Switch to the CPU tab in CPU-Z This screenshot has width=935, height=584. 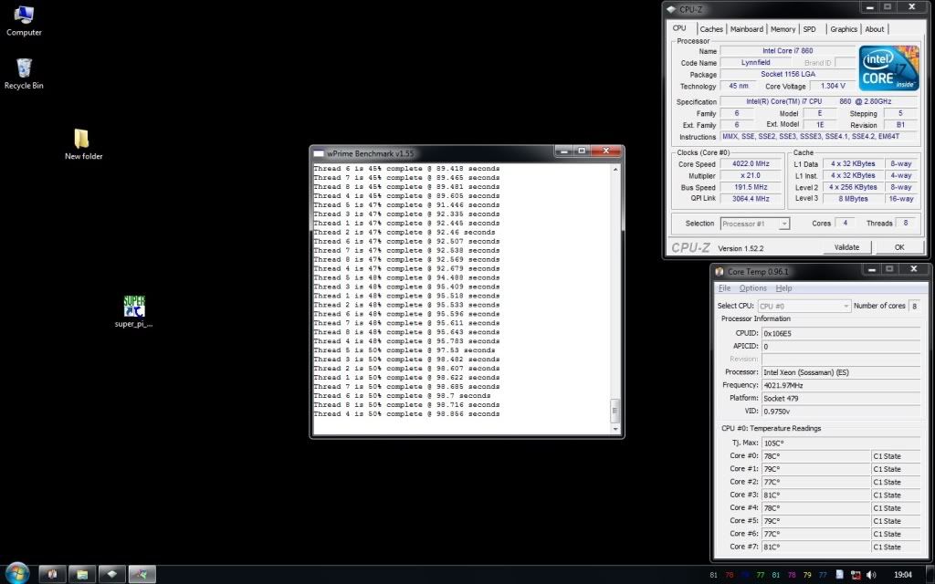679,28
